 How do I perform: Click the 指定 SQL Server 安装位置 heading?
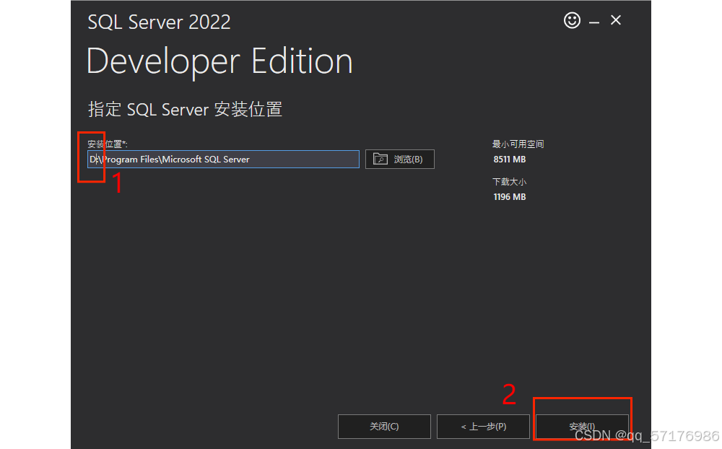click(185, 110)
